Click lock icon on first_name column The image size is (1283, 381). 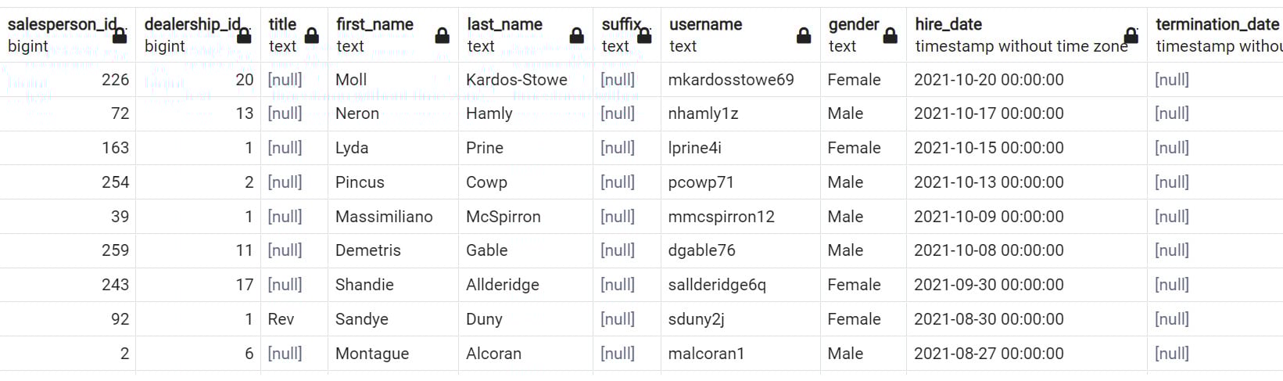[x=443, y=35]
